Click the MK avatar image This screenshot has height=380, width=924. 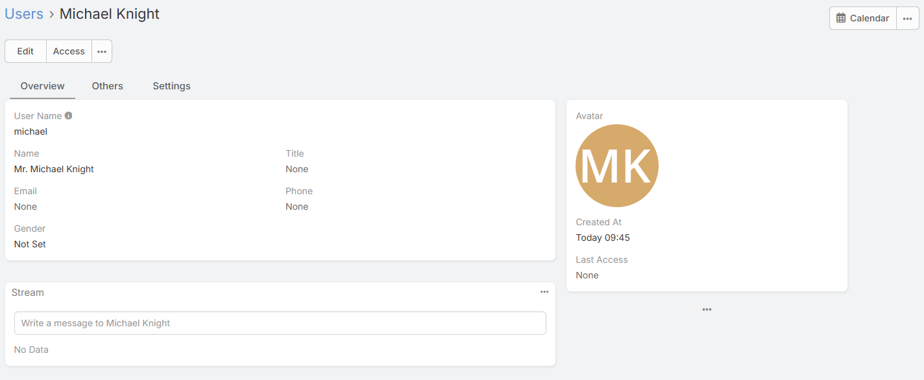(616, 166)
